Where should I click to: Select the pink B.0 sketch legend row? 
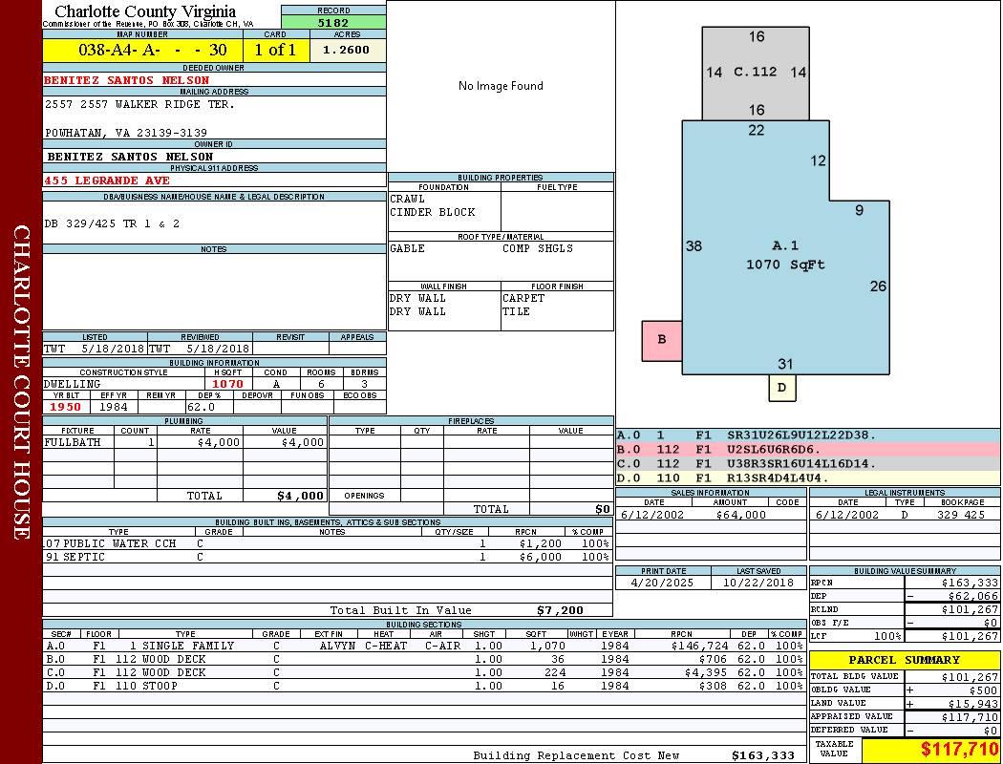pyautogui.click(x=807, y=449)
